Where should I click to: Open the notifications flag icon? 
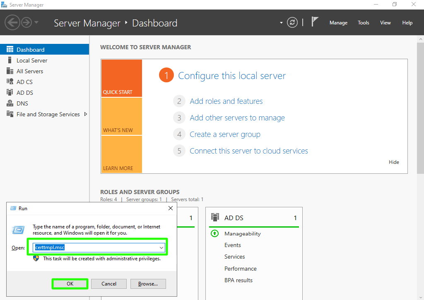click(x=315, y=22)
